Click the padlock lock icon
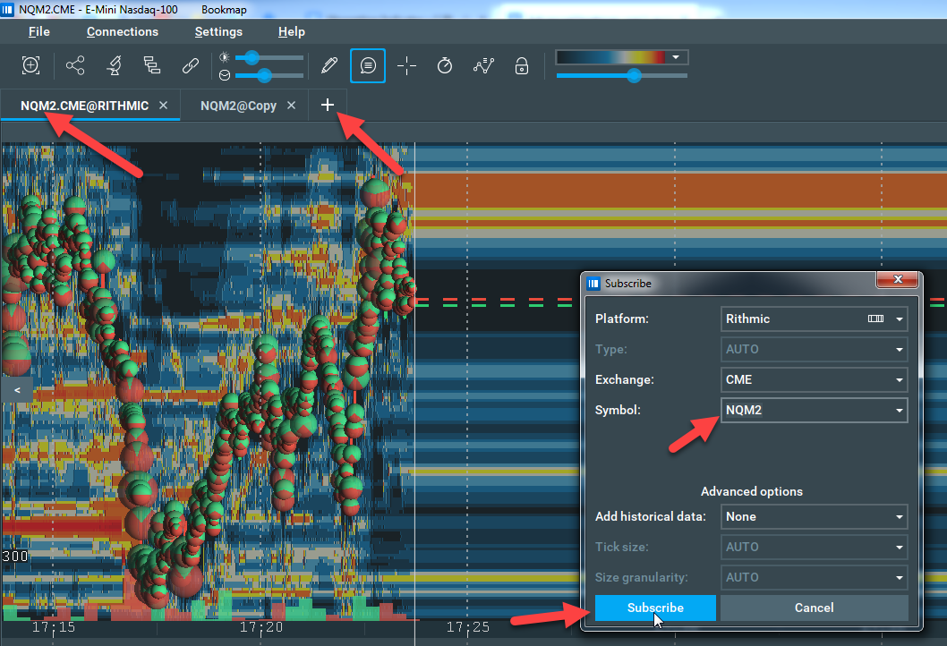947x646 pixels. coord(522,65)
